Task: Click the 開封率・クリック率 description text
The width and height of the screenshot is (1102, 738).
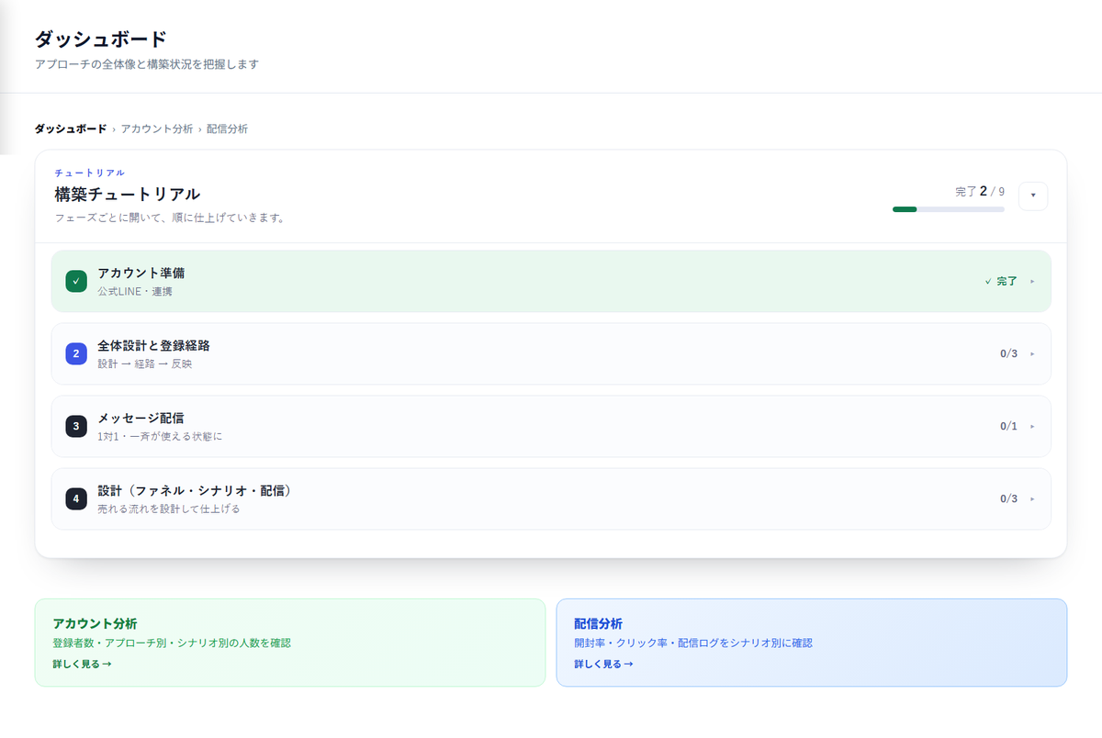Action: 693,643
